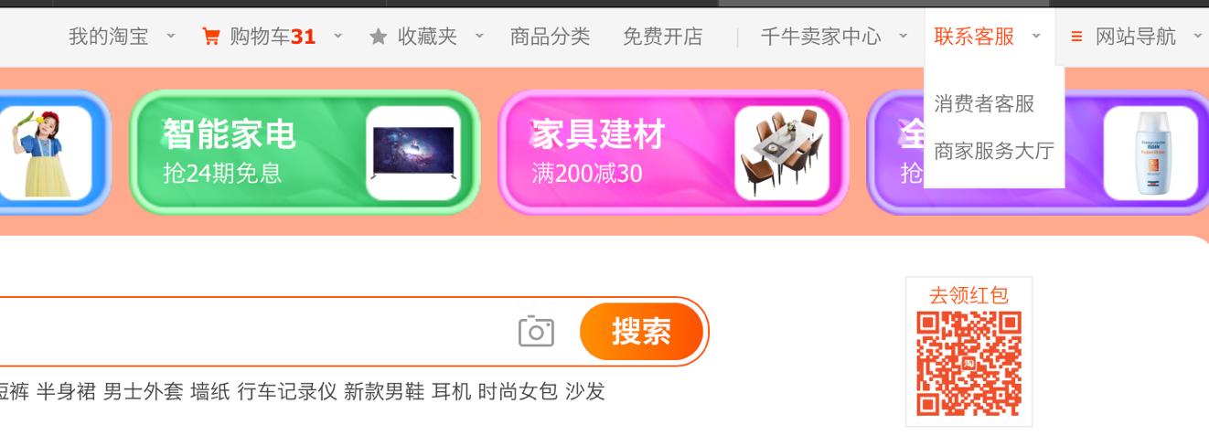Viewport: 1209px width, 446px height.
Task: Click the 去领红包 QR code
Action: (x=968, y=363)
